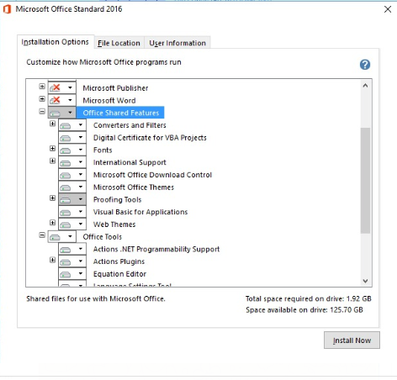Click the feature list scrollbar thumb
Screen dimensions: 397x380
[365, 181]
